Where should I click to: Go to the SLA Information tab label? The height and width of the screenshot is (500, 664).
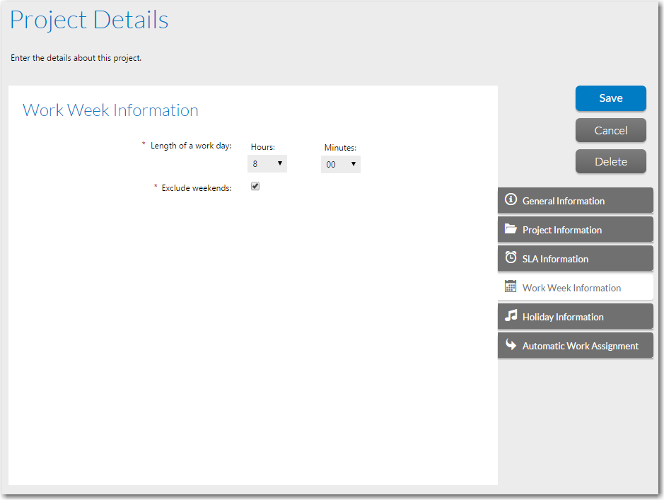[x=555, y=259]
